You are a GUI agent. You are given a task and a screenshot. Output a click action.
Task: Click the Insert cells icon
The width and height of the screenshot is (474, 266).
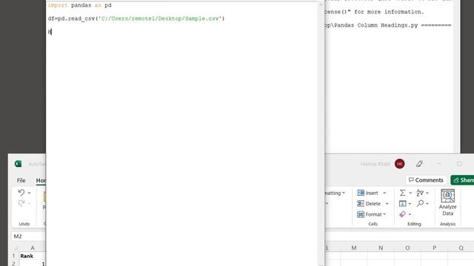click(361, 193)
